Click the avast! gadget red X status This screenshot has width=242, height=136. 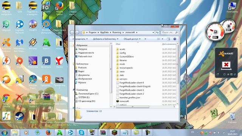226,65
